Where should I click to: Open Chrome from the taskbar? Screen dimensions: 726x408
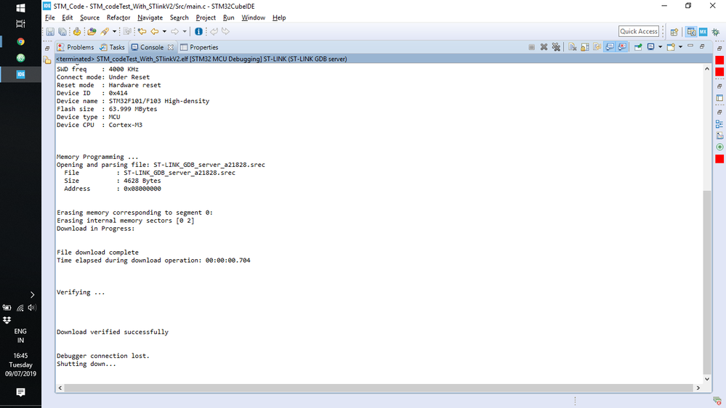click(20, 41)
